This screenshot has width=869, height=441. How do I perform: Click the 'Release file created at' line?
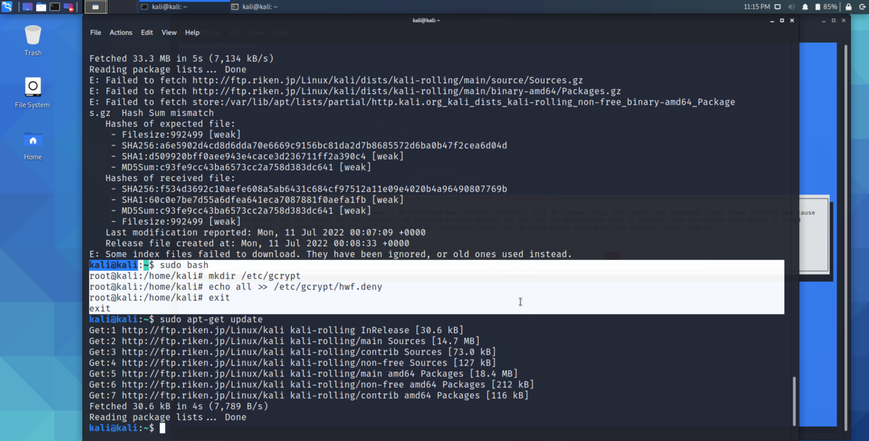pyautogui.click(x=257, y=243)
